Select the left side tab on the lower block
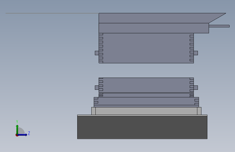Screen dimensions: 235x152 [97, 88]
